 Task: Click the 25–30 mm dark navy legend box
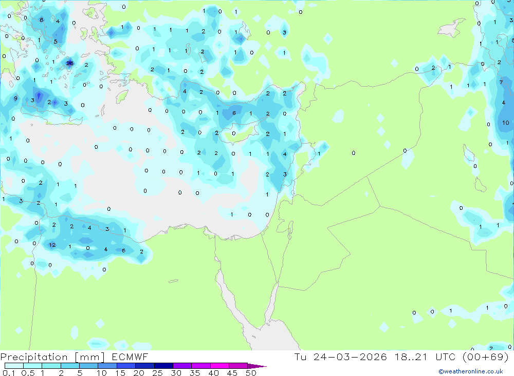coord(163,366)
